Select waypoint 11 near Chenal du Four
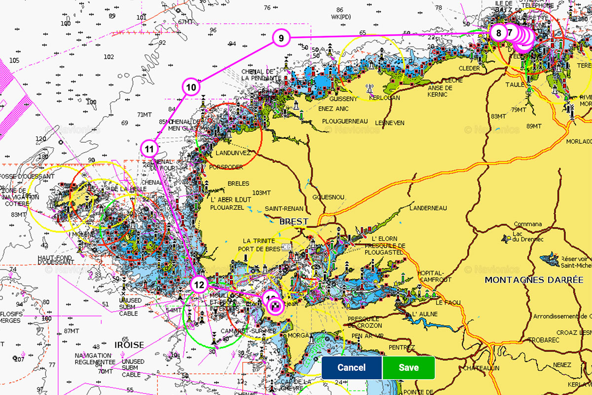 tap(149, 148)
